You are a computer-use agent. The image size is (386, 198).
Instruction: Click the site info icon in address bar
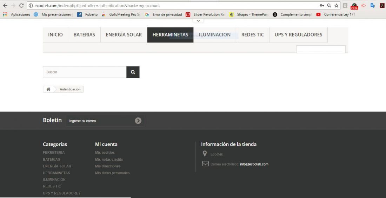[31, 5]
